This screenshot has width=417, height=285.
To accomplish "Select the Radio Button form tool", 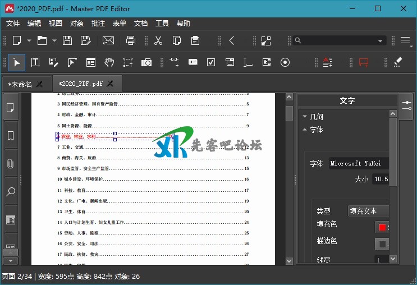I will click(285, 62).
